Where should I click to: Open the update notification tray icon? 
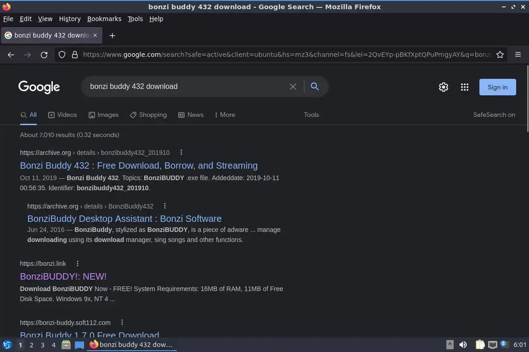tap(503, 344)
